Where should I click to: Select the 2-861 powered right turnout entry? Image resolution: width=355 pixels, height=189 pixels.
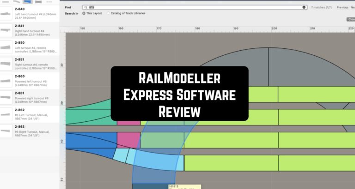point(30,98)
